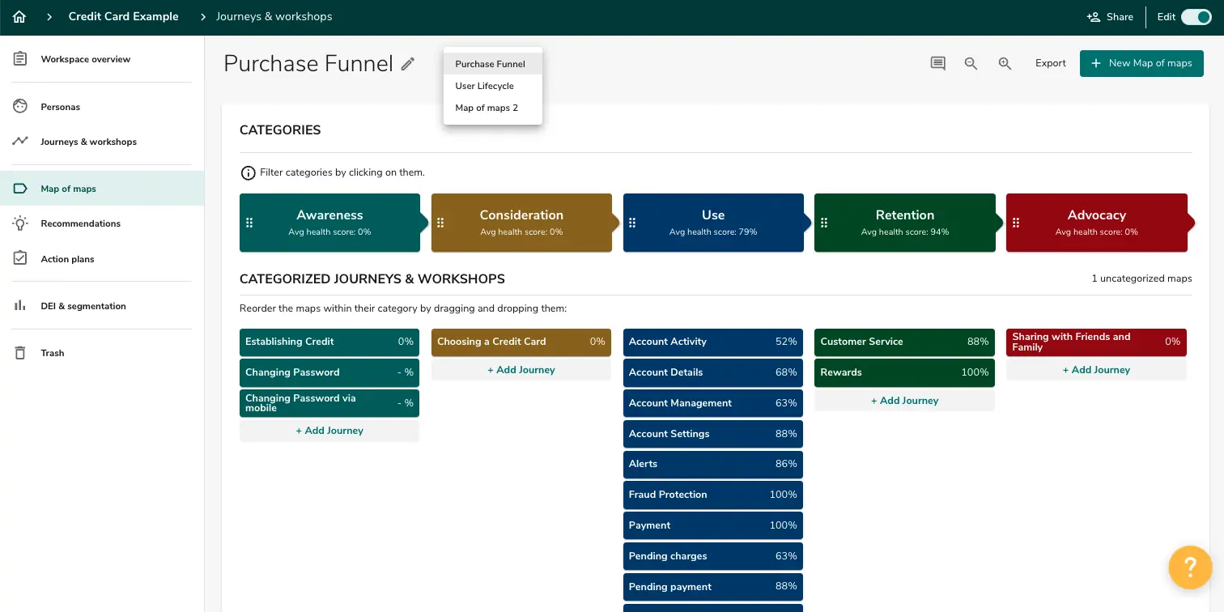Click the home icon in the top bar
1224x612 pixels.
click(19, 16)
